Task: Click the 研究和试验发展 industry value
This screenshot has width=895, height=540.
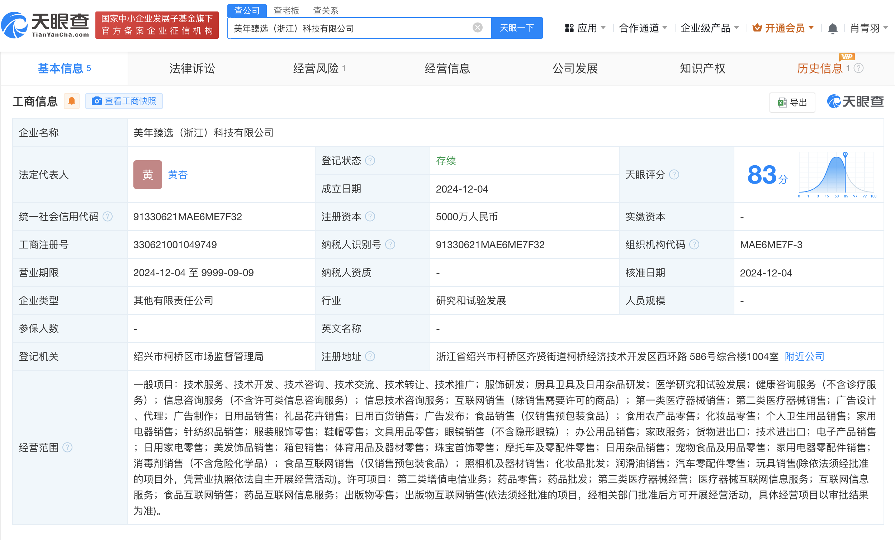Action: pyautogui.click(x=471, y=301)
